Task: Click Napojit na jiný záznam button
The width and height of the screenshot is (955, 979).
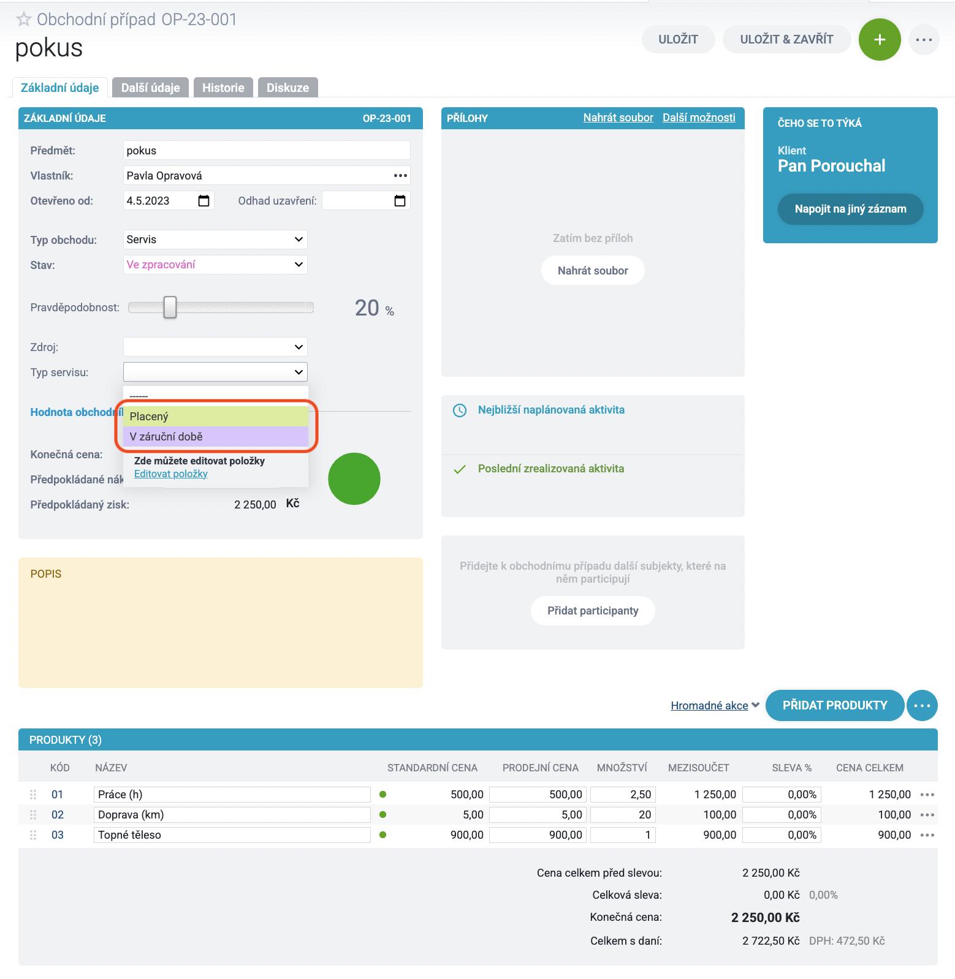Action: coord(850,209)
